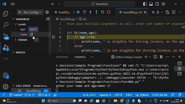Screen dimensions: 185x104
Task: Click the master branch in status bar
Action: [x=16, y=95]
